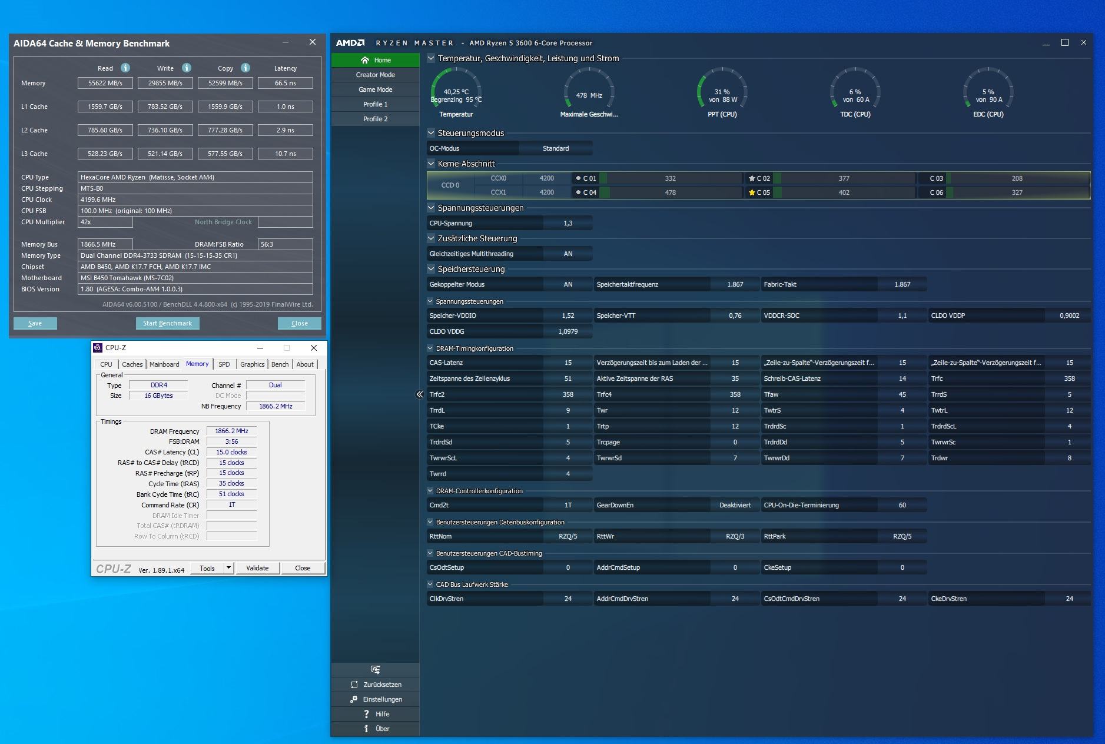Select Profile 2 in Ryzen Master
The height and width of the screenshot is (744, 1105).
click(x=376, y=119)
